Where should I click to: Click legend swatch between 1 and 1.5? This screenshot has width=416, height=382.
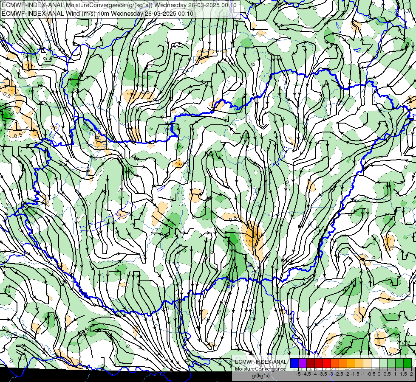point(399,363)
